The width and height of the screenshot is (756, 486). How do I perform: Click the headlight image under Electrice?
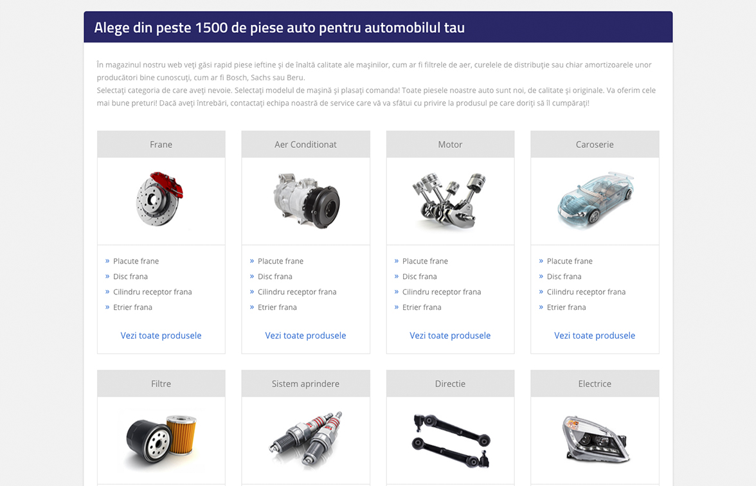[x=596, y=440]
